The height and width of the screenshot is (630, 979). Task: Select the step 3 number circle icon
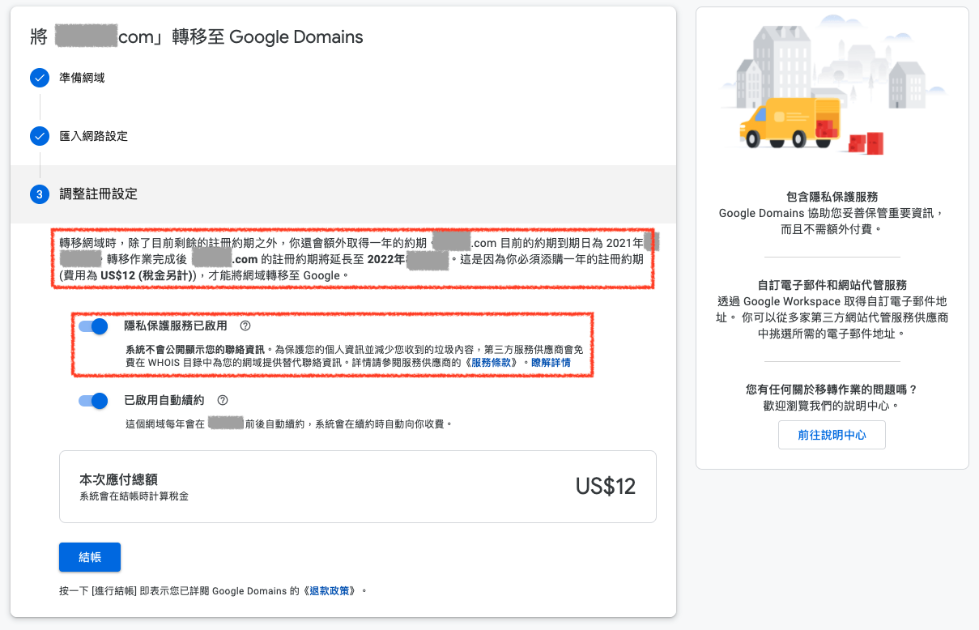pyautogui.click(x=40, y=194)
